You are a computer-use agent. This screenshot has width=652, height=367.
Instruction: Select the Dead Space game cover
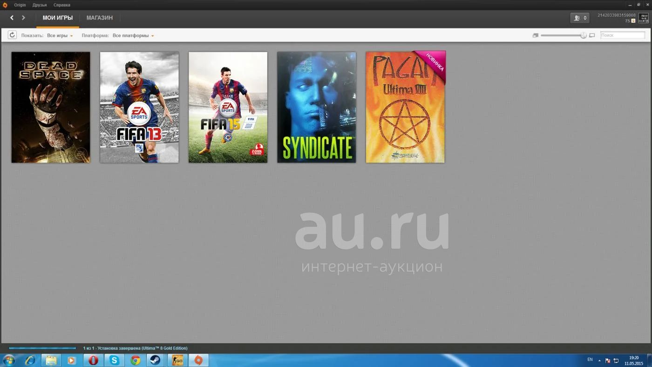[x=51, y=107]
